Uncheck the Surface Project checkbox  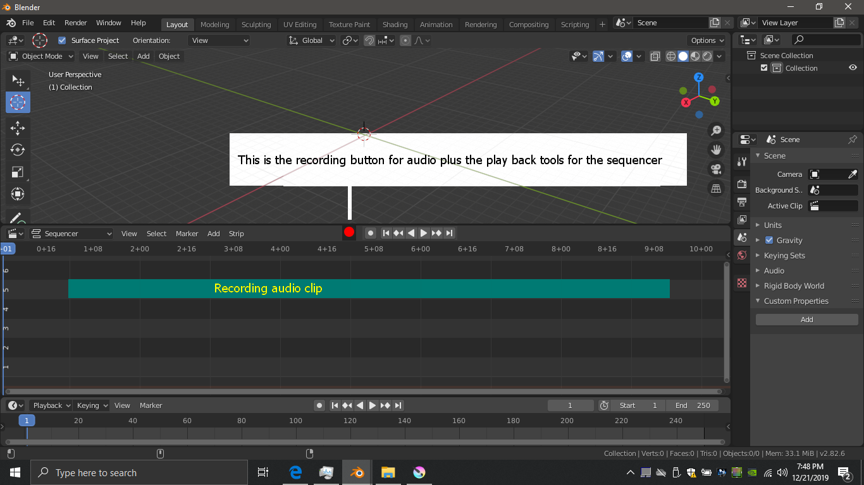[x=62, y=40]
